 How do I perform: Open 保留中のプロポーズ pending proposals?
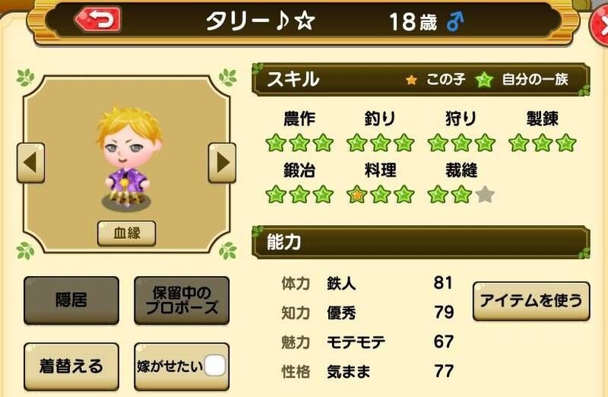click(182, 300)
